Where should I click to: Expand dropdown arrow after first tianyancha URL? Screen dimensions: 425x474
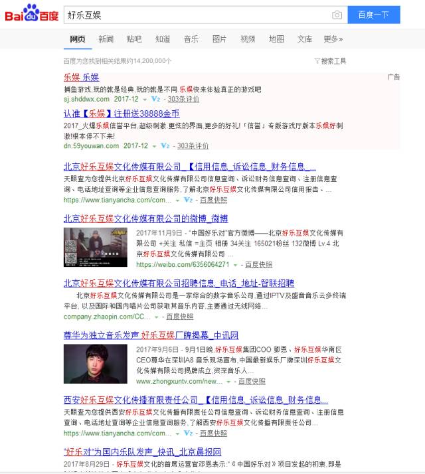click(177, 200)
